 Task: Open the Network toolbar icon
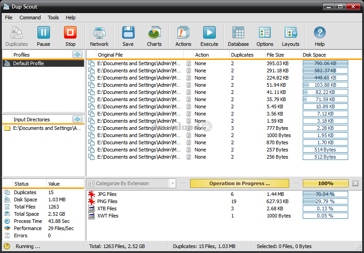(100, 36)
